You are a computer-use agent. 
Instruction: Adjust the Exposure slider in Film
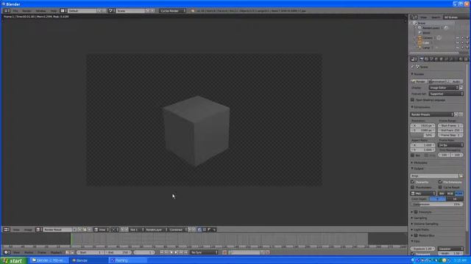coord(422,249)
